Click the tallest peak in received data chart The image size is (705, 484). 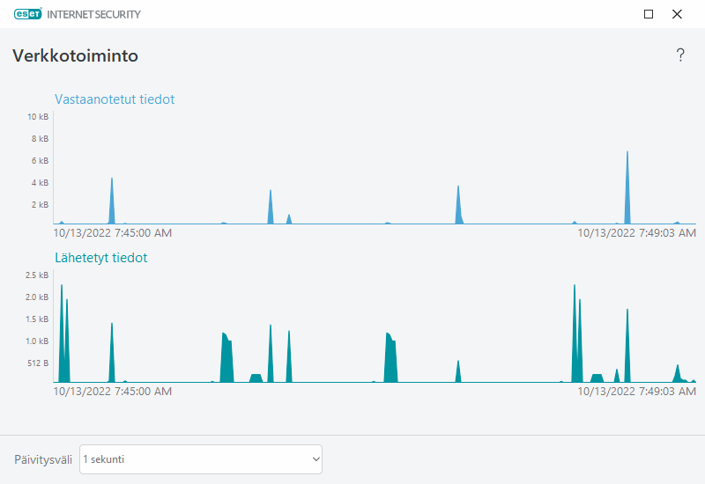click(x=627, y=188)
